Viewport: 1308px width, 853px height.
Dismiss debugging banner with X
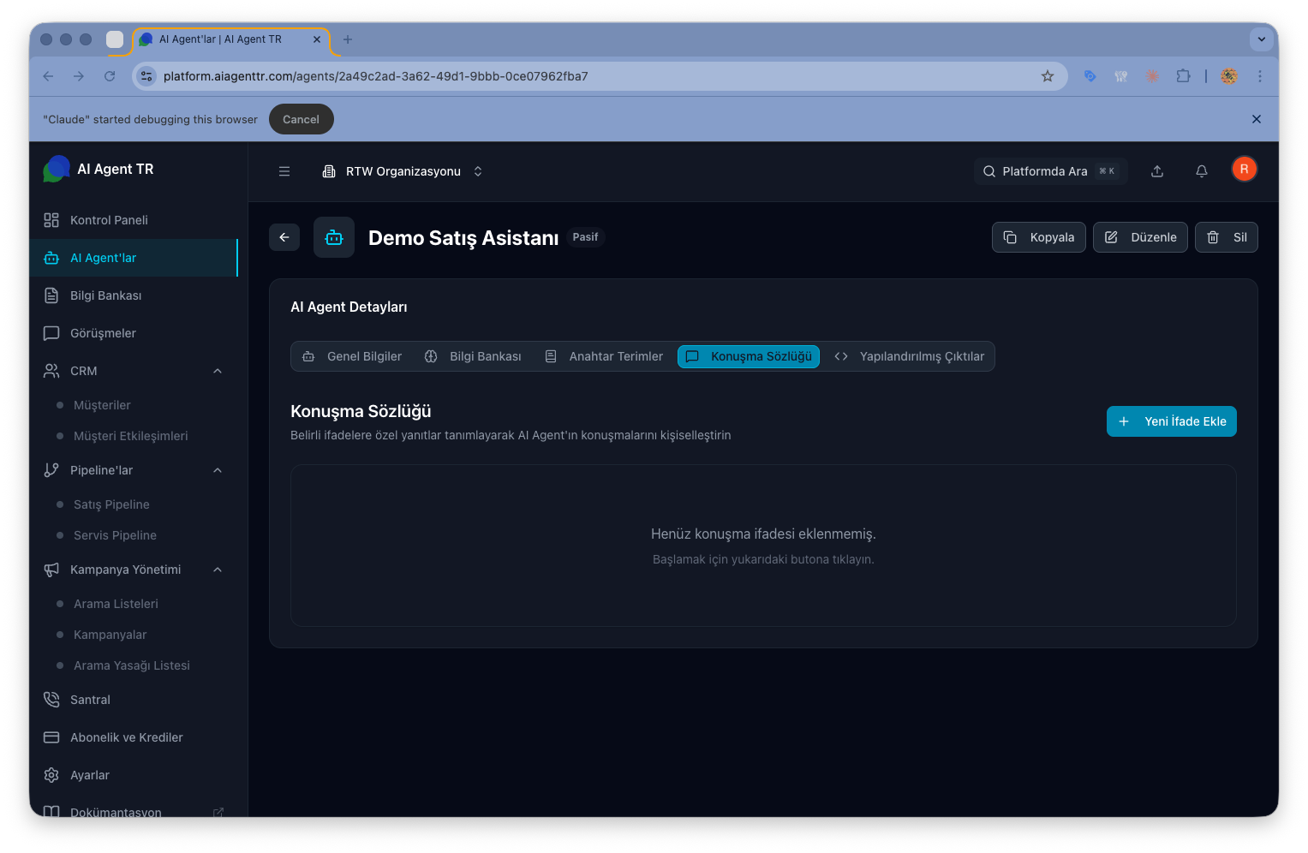point(1257,119)
